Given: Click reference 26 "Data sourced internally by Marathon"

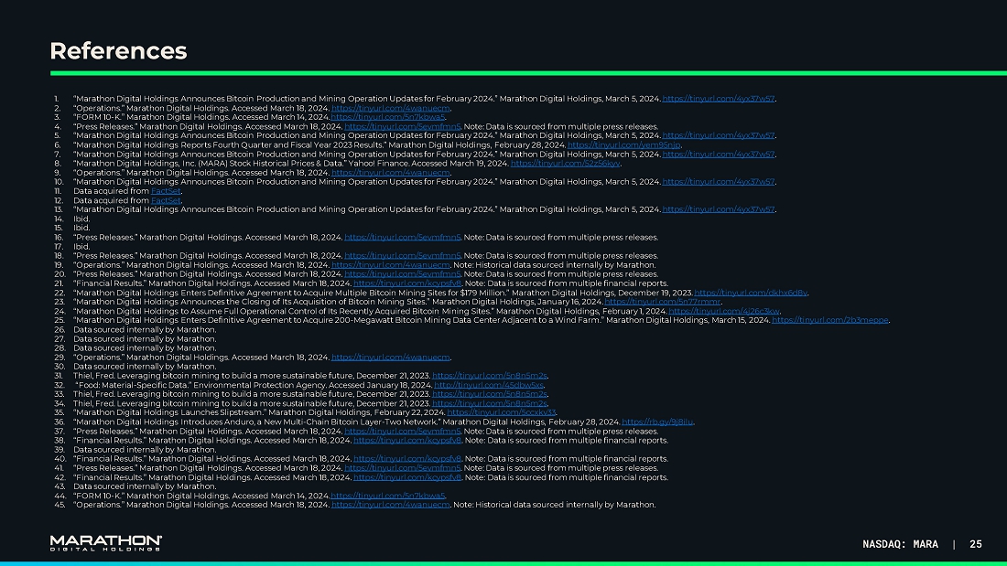Looking at the screenshot, I should click(145, 330).
